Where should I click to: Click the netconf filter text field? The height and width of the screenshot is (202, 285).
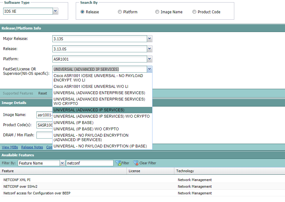(x=90, y=163)
